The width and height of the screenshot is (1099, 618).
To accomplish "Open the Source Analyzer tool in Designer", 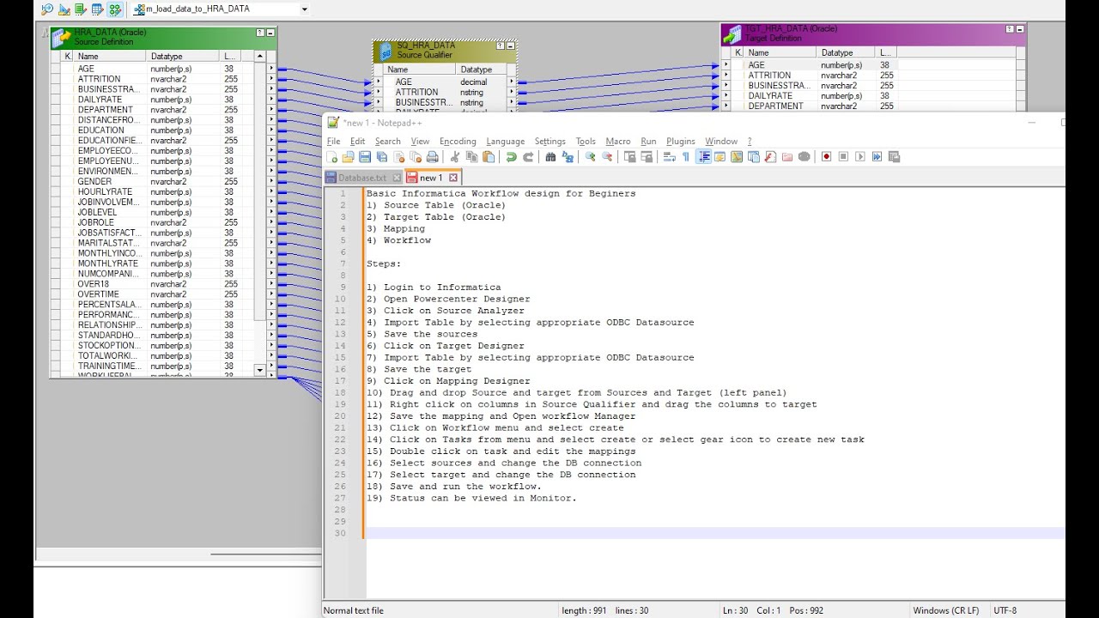I will tap(47, 9).
